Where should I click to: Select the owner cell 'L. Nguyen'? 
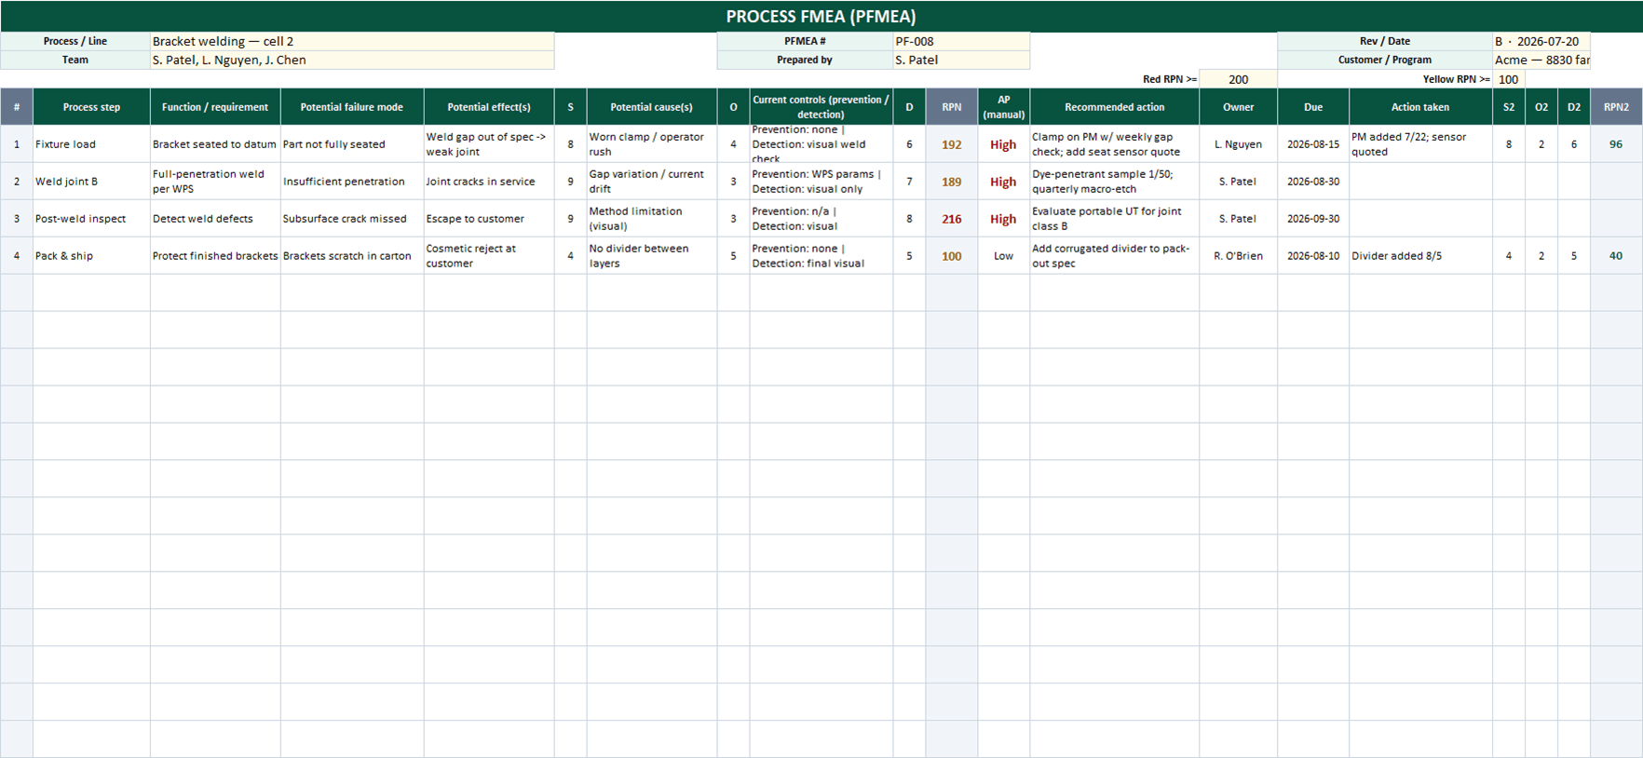pos(1238,144)
